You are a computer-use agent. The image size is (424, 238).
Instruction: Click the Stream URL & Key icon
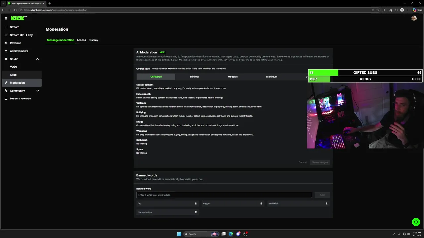tap(6, 35)
